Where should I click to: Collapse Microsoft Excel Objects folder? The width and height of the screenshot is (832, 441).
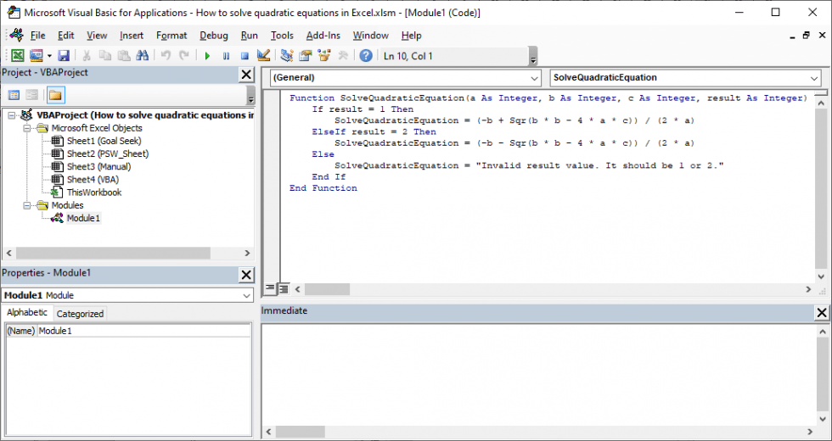(x=26, y=128)
